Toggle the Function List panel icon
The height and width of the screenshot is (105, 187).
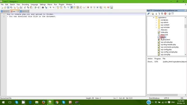coord(81,7)
